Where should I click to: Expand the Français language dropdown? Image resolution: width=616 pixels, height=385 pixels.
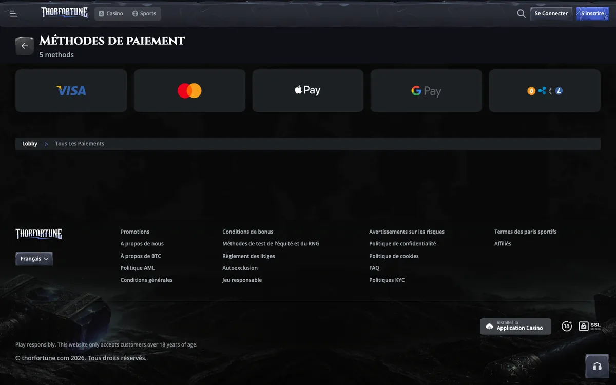pyautogui.click(x=34, y=259)
